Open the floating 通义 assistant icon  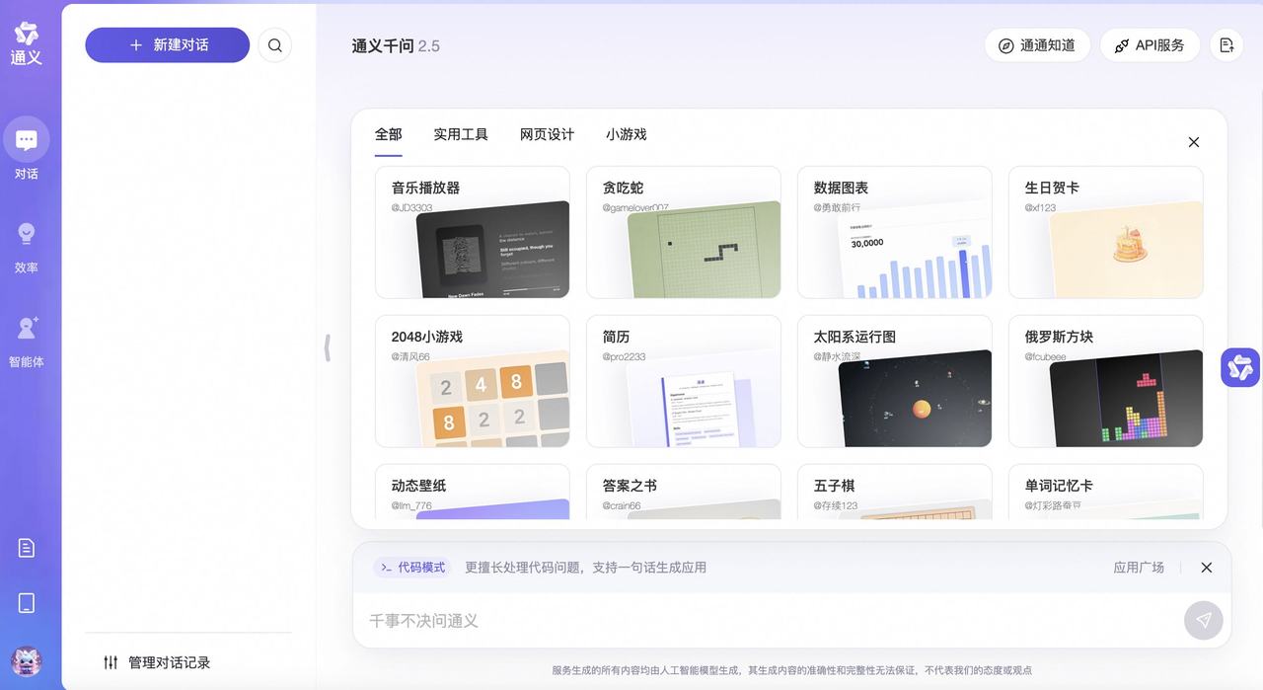pos(1241,367)
